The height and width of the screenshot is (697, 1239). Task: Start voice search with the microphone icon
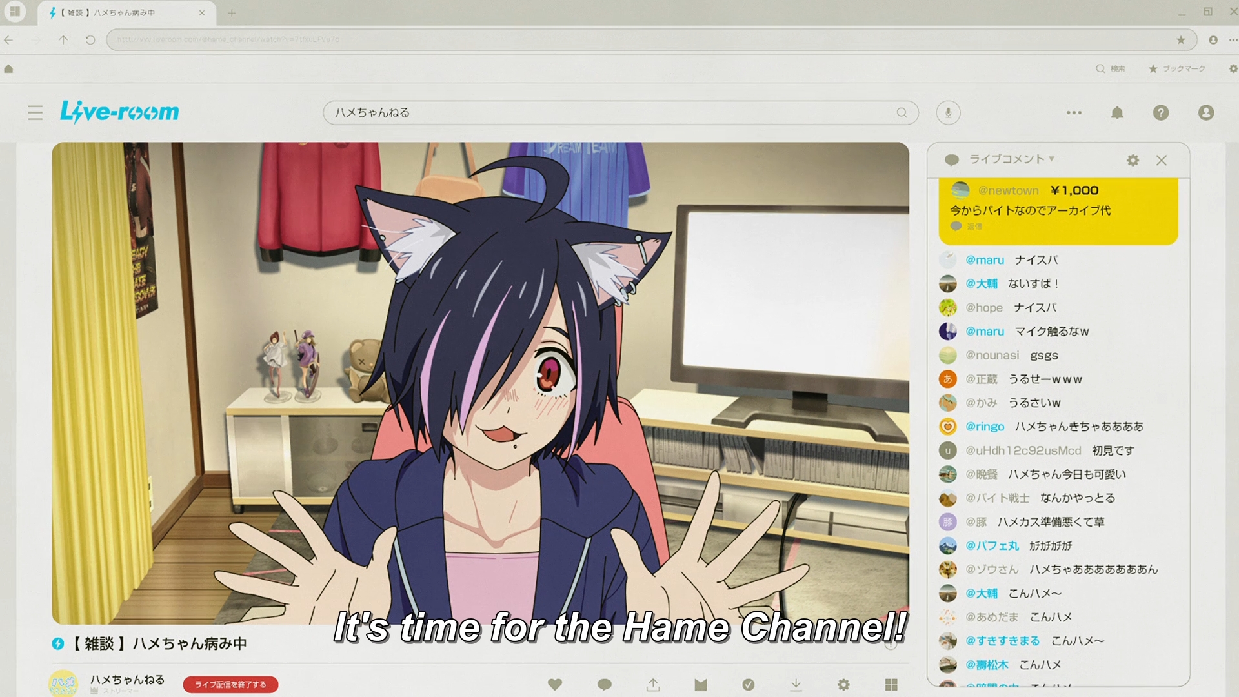tap(948, 113)
